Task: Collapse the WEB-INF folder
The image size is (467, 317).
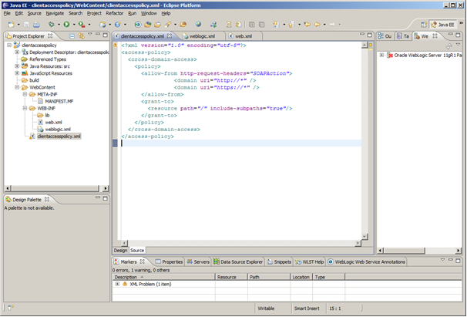Action: [26, 108]
